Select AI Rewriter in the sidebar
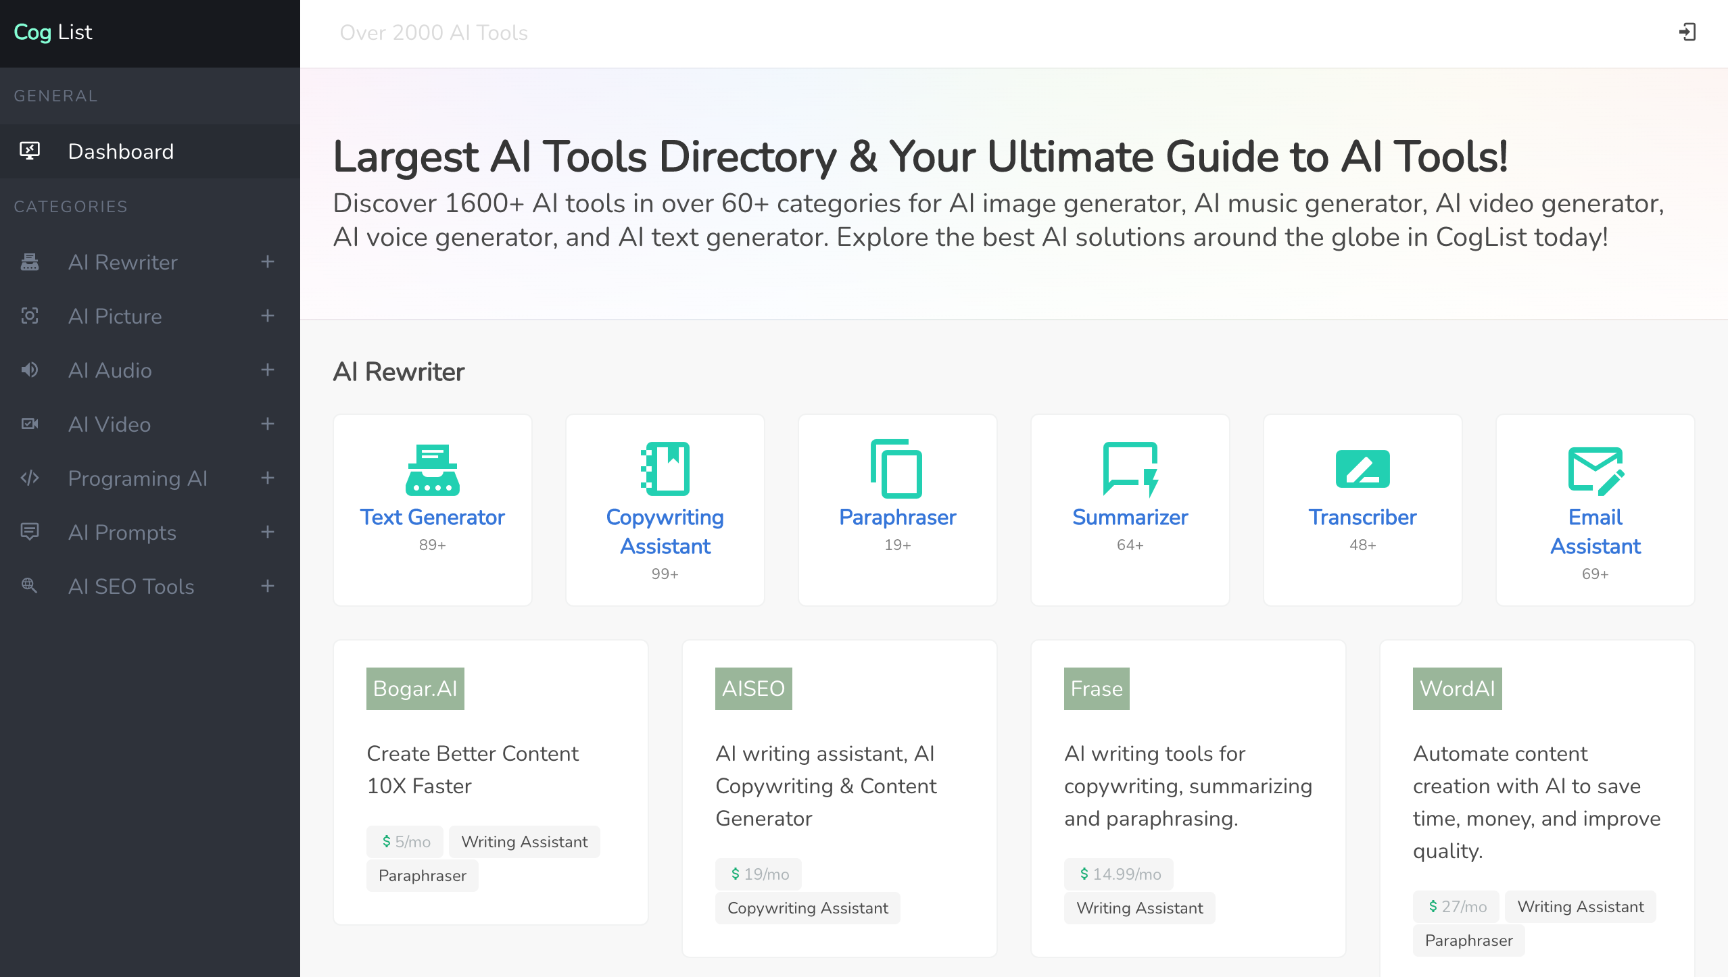 pos(150,262)
